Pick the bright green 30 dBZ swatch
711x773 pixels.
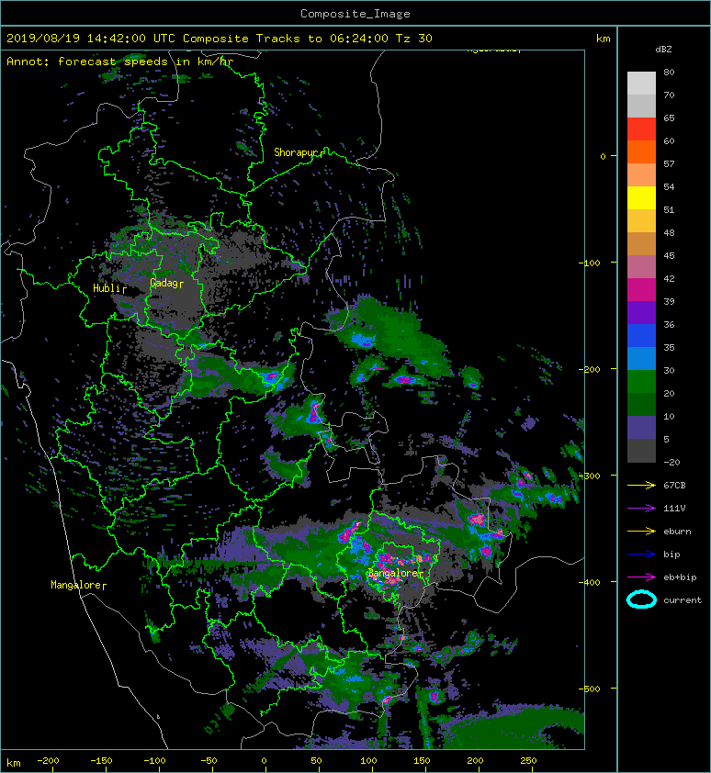point(641,381)
